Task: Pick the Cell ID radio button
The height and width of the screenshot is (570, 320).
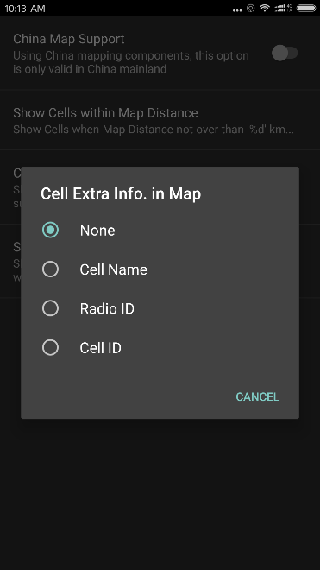Action: (x=50, y=348)
